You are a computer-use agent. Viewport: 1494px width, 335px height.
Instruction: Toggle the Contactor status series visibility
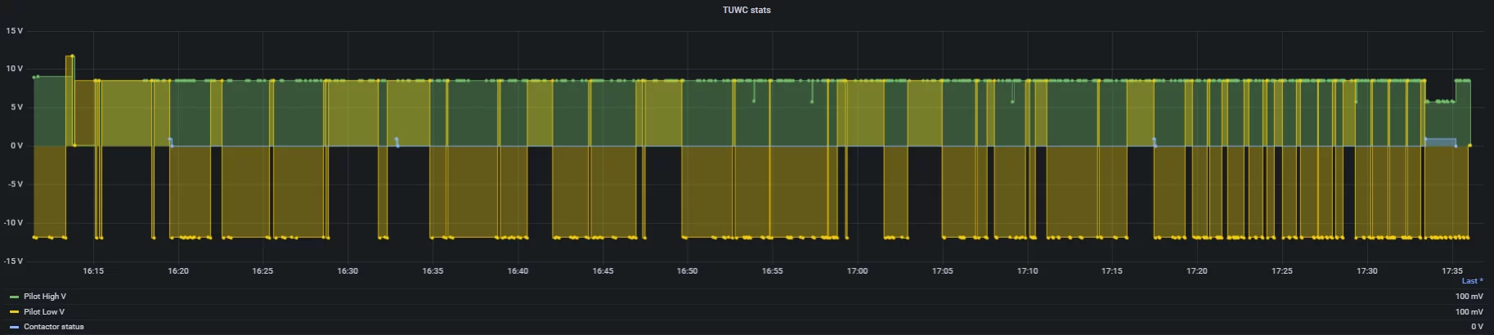point(54,327)
